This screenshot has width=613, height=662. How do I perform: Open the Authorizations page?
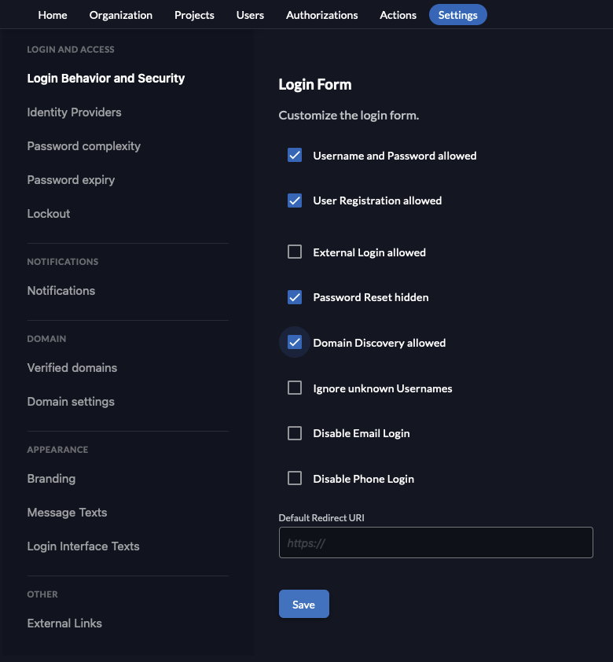[321, 14]
